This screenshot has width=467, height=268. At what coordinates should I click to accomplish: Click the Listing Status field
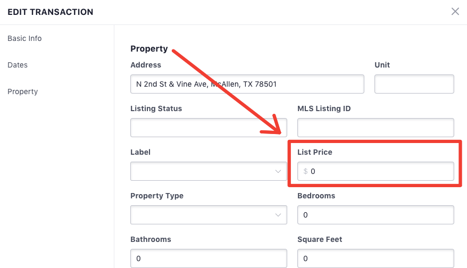[x=209, y=128]
